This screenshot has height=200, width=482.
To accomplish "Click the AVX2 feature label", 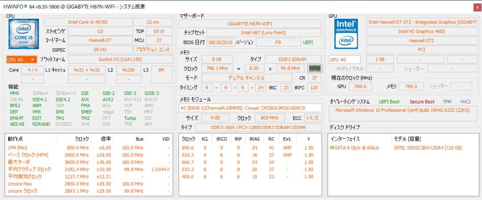I will pos(108,100).
